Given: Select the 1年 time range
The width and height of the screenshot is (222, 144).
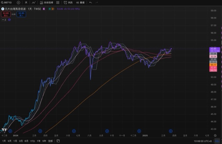Looking at the screenshot, I should coord(39,141).
